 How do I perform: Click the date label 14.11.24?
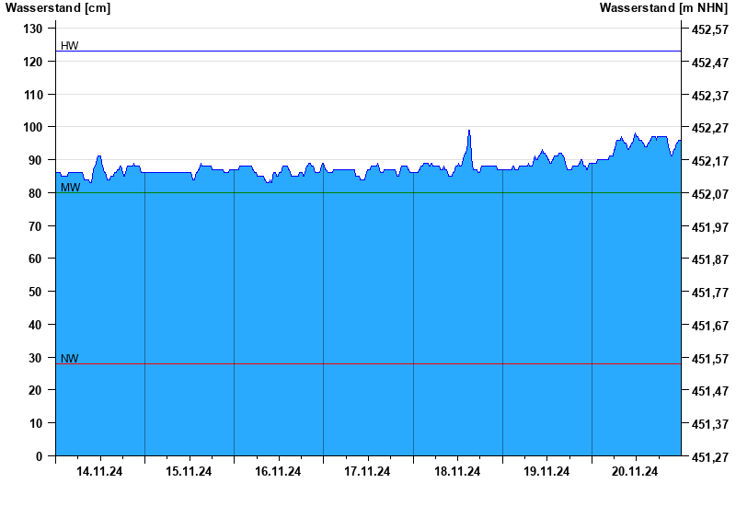(x=99, y=471)
